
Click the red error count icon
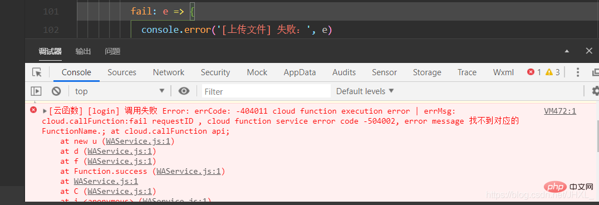pos(531,72)
